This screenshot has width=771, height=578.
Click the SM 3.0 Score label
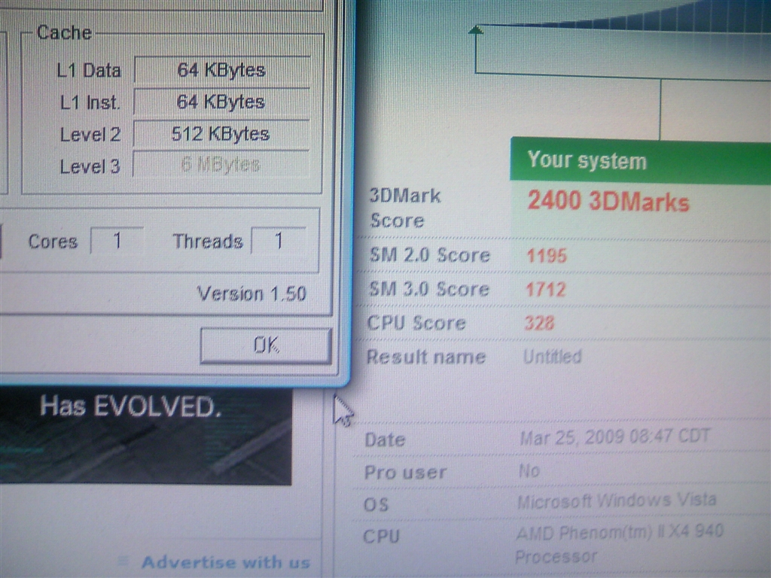429,289
